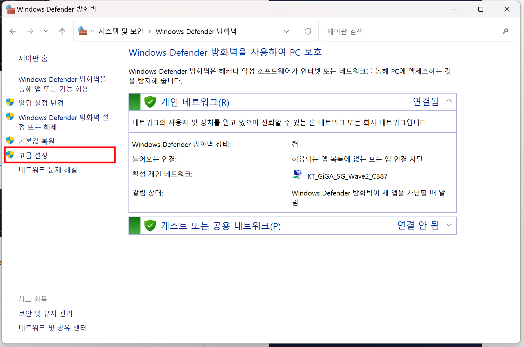Click green shield icon of 개인 네트워크
The image size is (524, 347).
(150, 102)
